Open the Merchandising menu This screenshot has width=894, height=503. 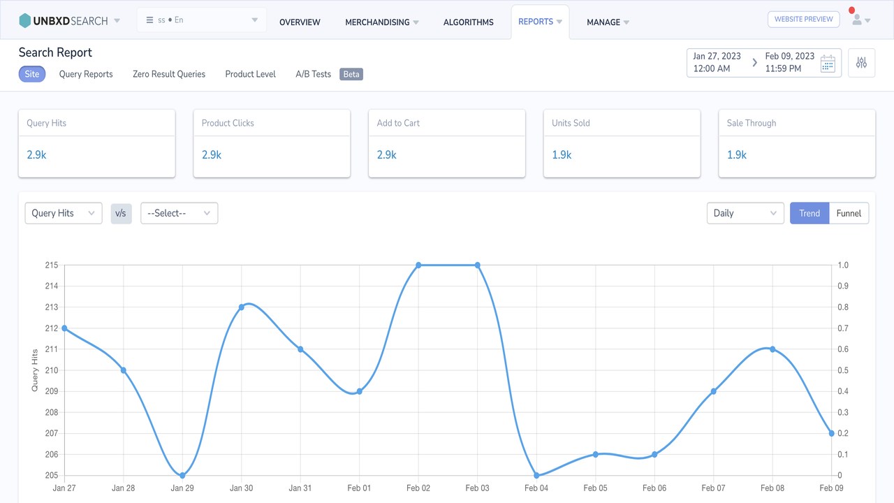(x=382, y=22)
